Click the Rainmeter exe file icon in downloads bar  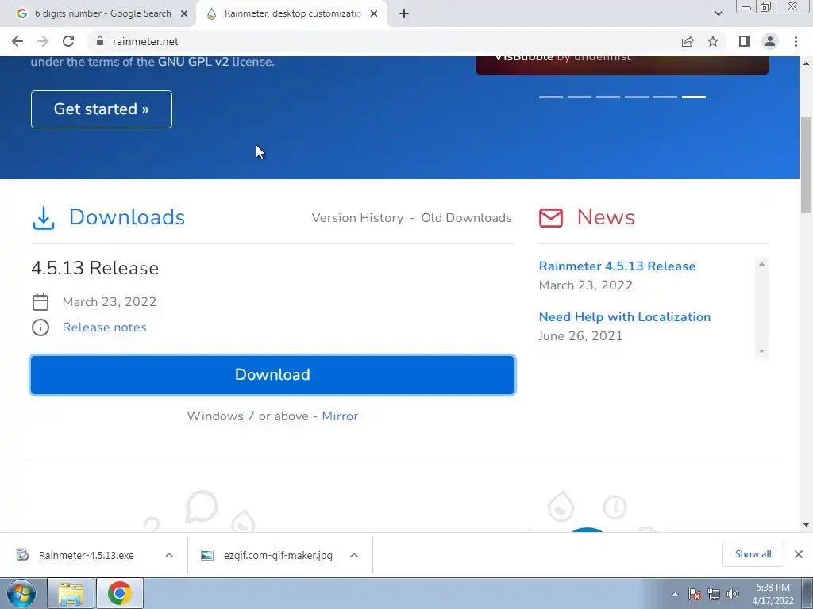[22, 555]
